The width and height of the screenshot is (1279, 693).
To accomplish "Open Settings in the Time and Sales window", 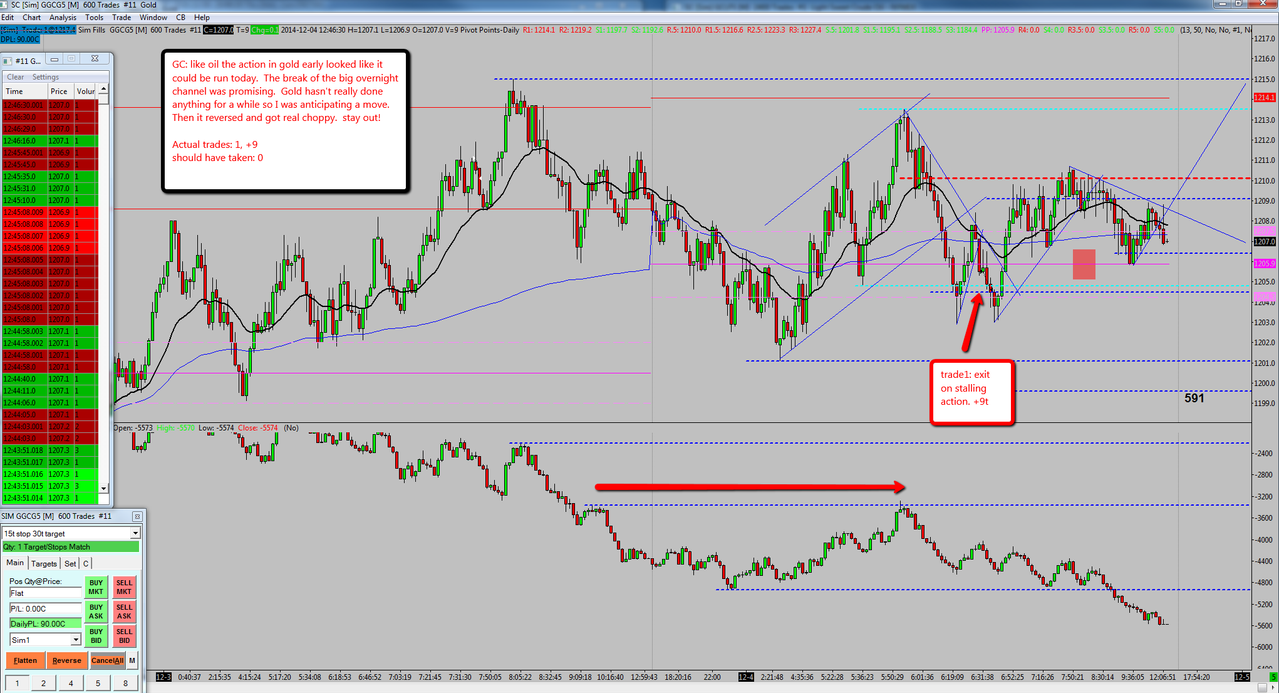I will [x=46, y=77].
